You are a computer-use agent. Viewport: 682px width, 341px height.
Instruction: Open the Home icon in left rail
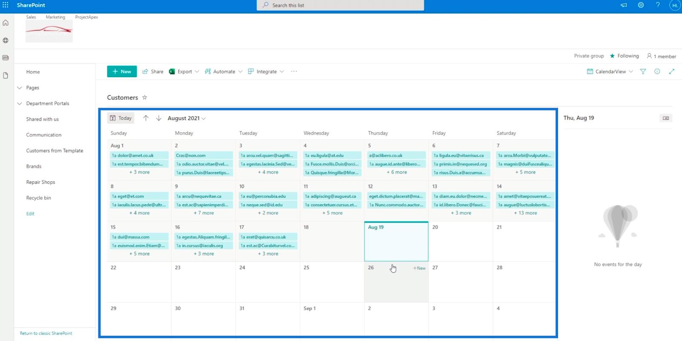tap(6, 23)
